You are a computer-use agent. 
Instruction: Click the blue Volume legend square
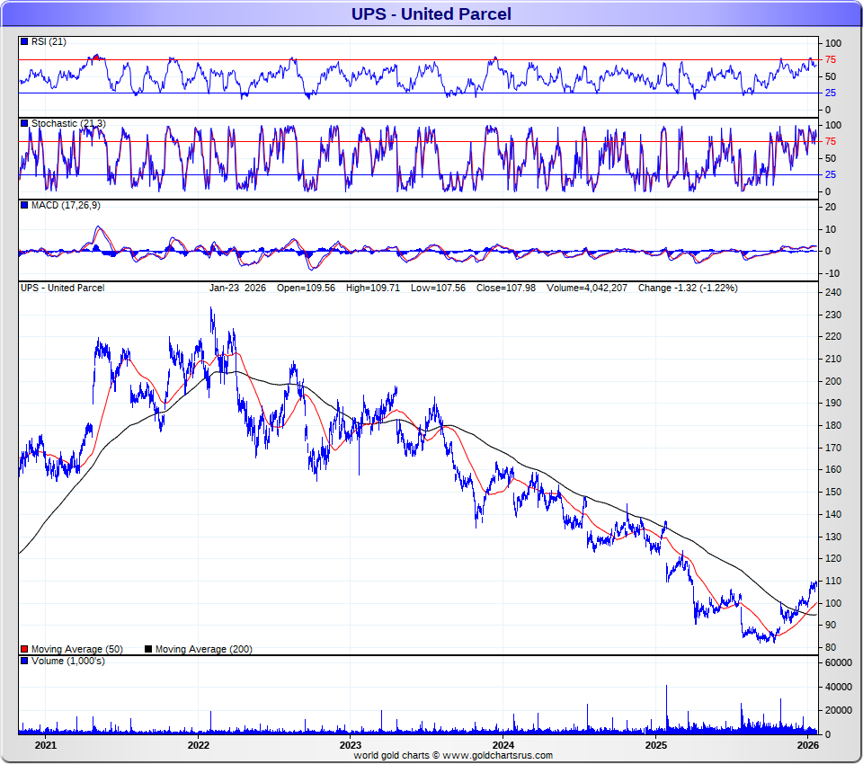tap(24, 661)
